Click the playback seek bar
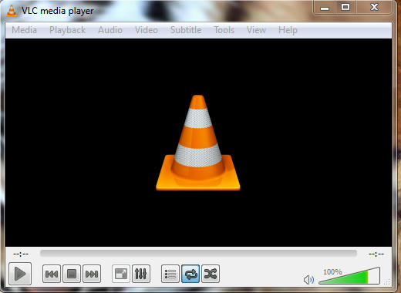Viewport: 401px width, 293px height. pos(198,253)
